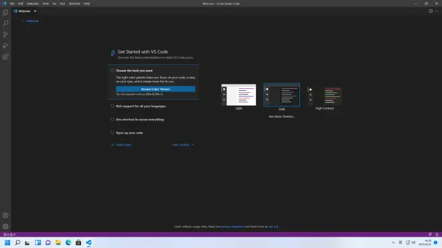Image resolution: width=442 pixels, height=248 pixels.
Task: Go to Next Section link
Action: [x=183, y=144]
